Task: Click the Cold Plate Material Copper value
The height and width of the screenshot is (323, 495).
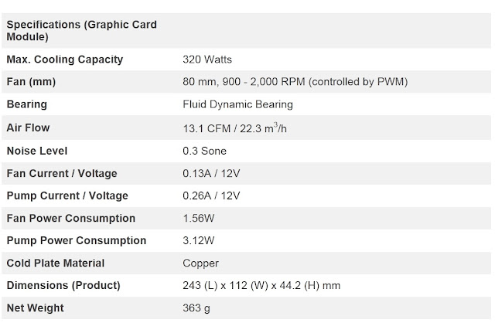Action: (200, 263)
